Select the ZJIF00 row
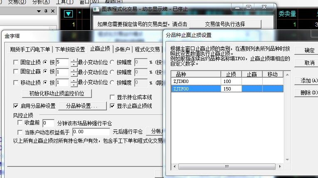 (x=227, y=89)
